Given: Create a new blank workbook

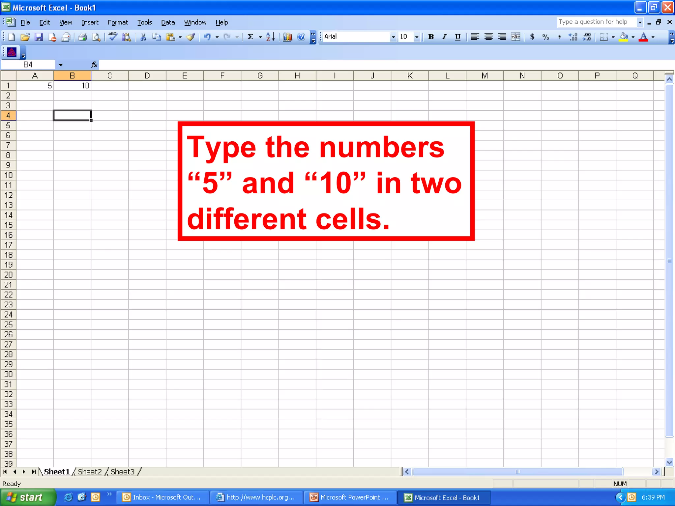Looking at the screenshot, I should point(11,37).
